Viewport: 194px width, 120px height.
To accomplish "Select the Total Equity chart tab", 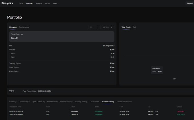I will click(126, 27).
